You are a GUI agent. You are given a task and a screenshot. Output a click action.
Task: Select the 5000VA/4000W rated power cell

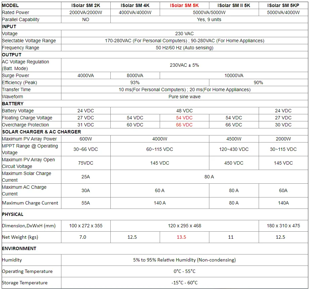coord(283,12)
